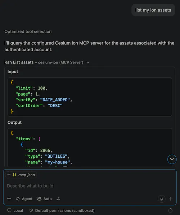Open the Auto model picker
The height and width of the screenshot is (215, 180).
[x=45, y=199]
